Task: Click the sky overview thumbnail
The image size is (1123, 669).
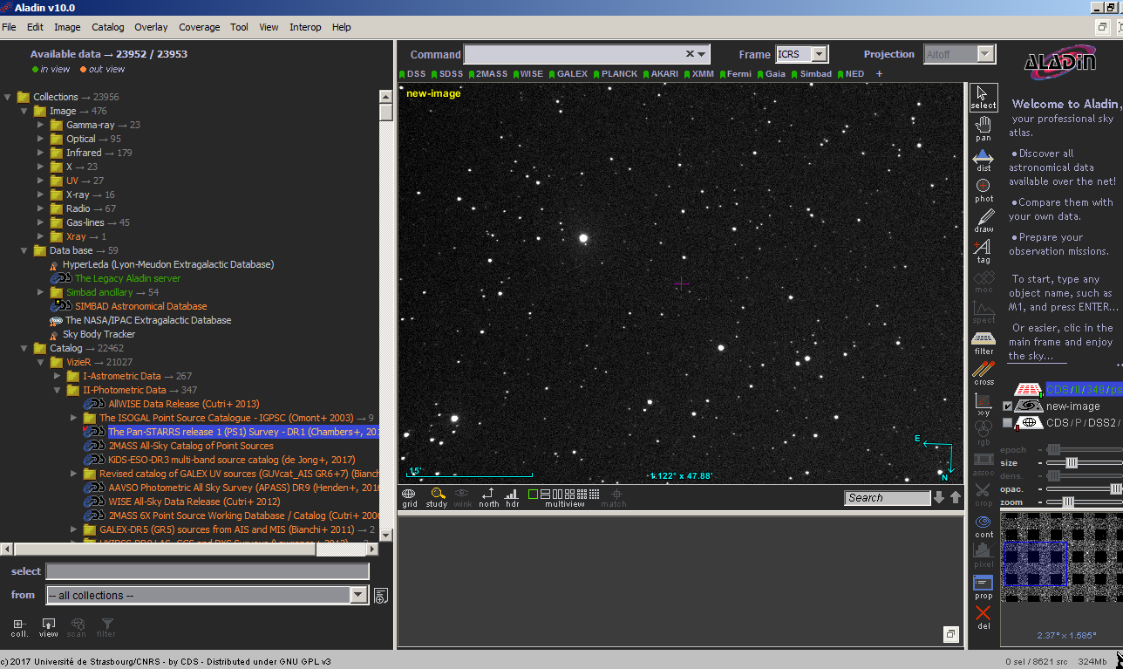Action: (x=1060, y=557)
